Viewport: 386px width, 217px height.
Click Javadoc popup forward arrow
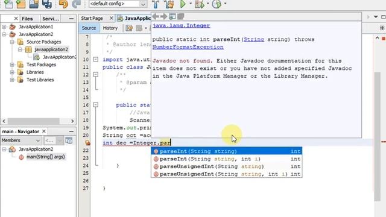click(163, 16)
